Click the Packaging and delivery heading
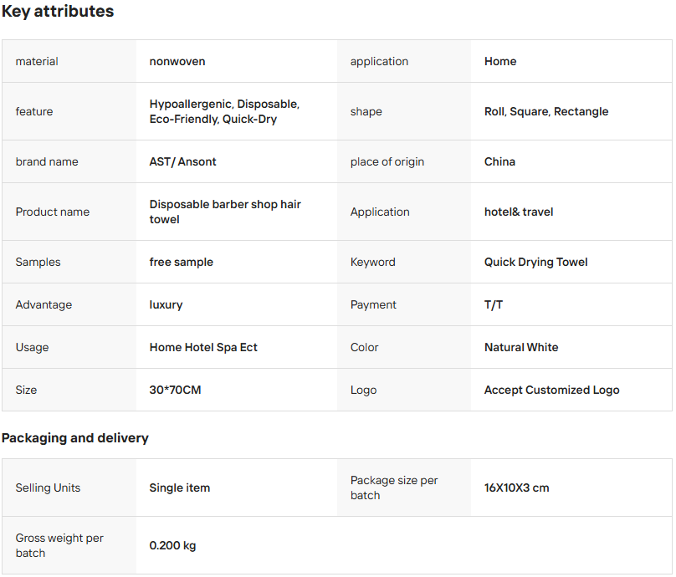The image size is (676, 577). click(x=75, y=438)
